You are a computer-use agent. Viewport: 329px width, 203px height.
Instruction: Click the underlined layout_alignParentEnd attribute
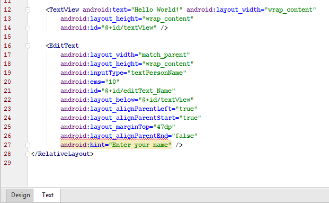pyautogui.click(x=114, y=136)
